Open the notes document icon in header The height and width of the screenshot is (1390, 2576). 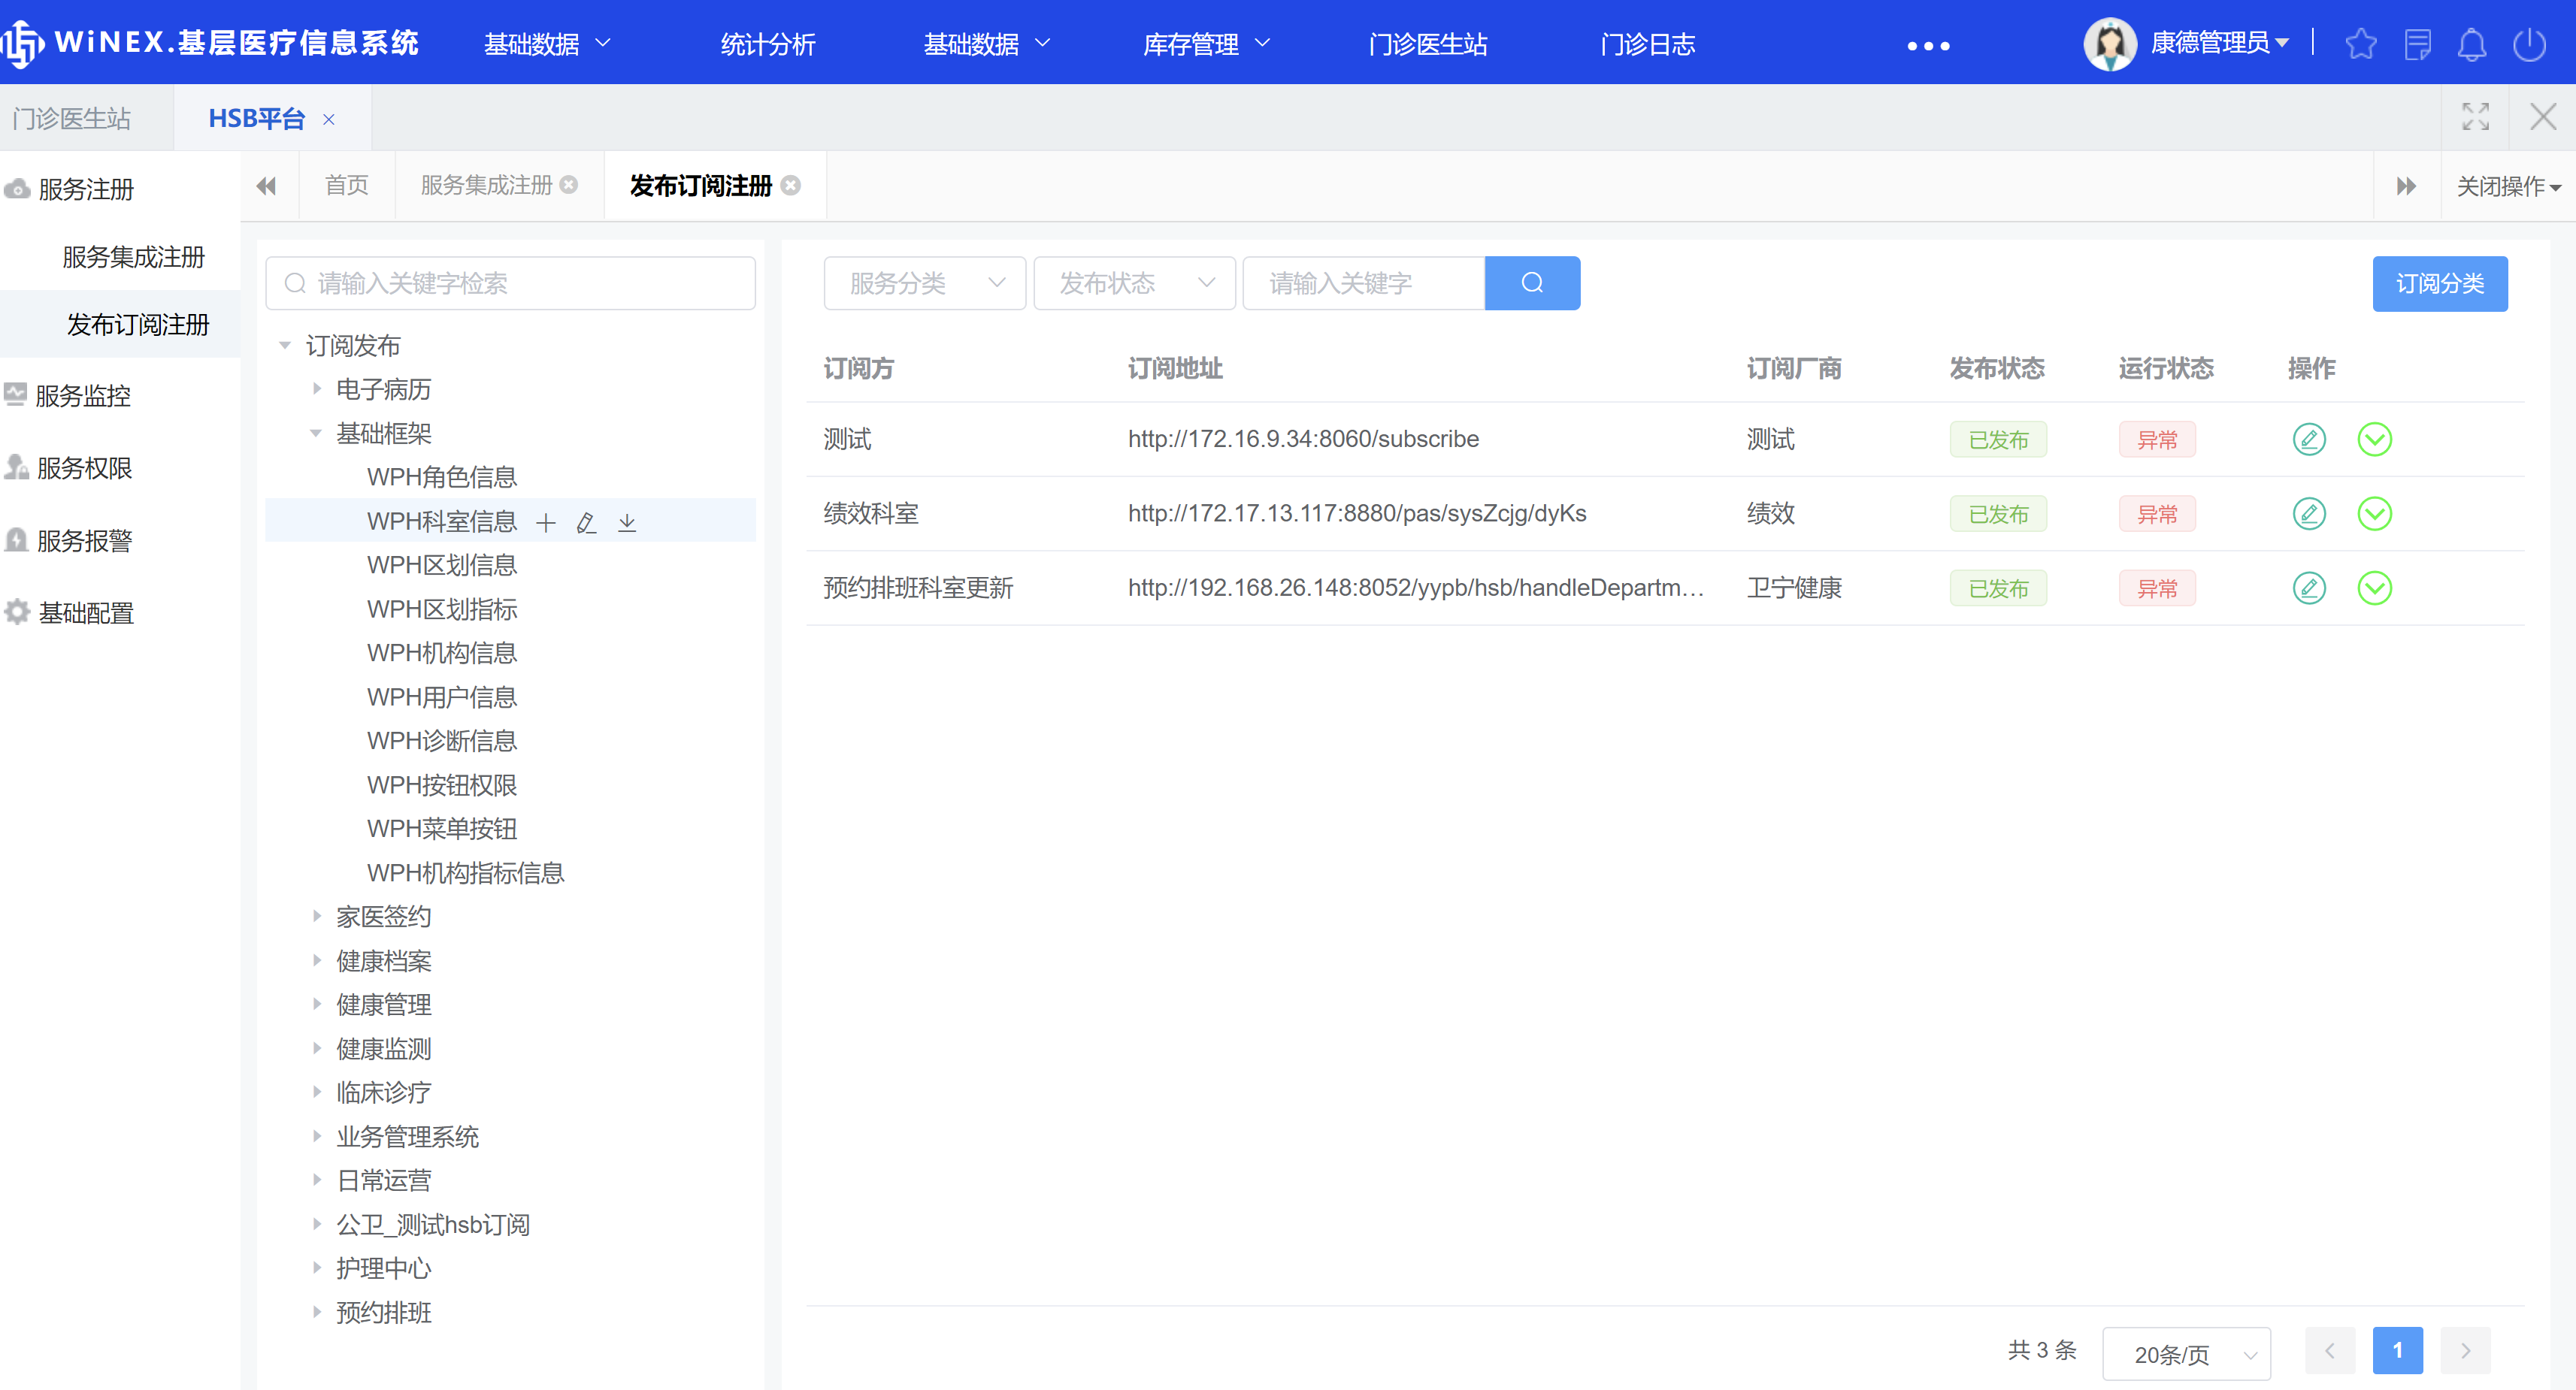[2417, 45]
